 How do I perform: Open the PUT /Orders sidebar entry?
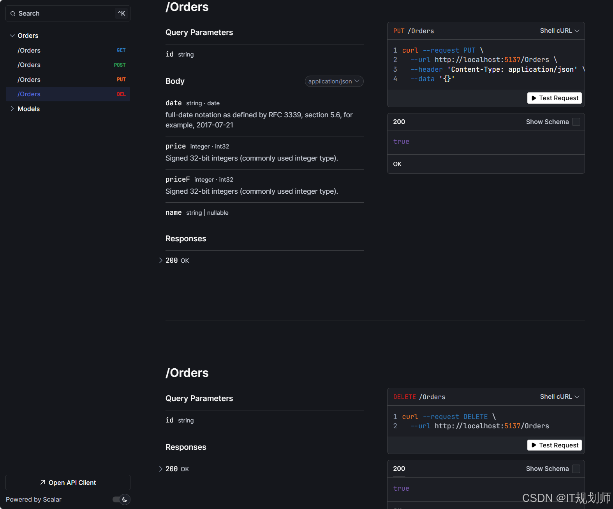coord(68,80)
